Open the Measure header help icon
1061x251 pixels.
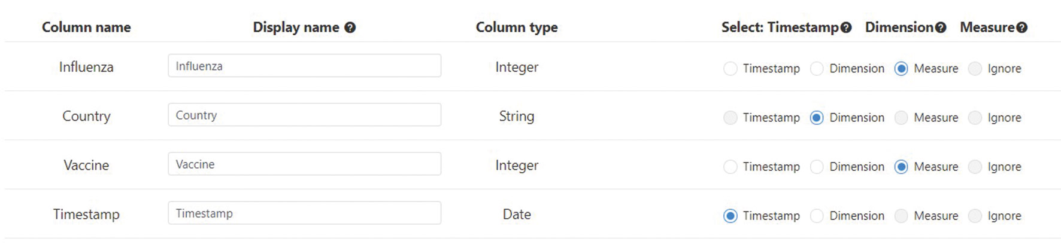point(1022,27)
